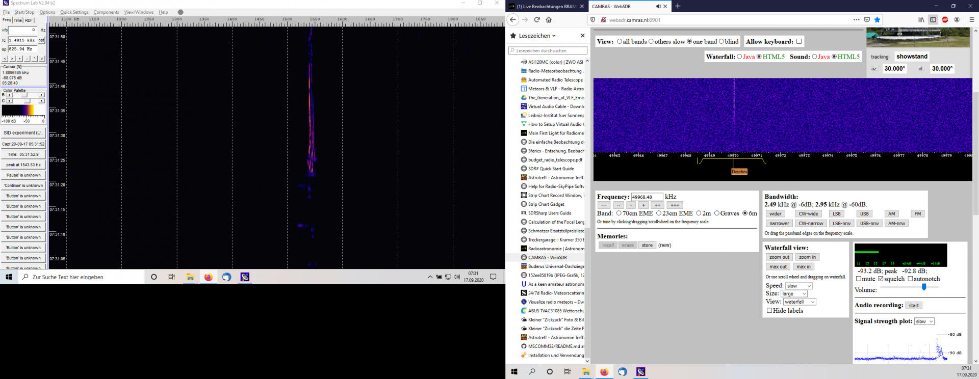979x379 pixels.
Task: Open the Firefox home page icon
Action: tap(549, 20)
